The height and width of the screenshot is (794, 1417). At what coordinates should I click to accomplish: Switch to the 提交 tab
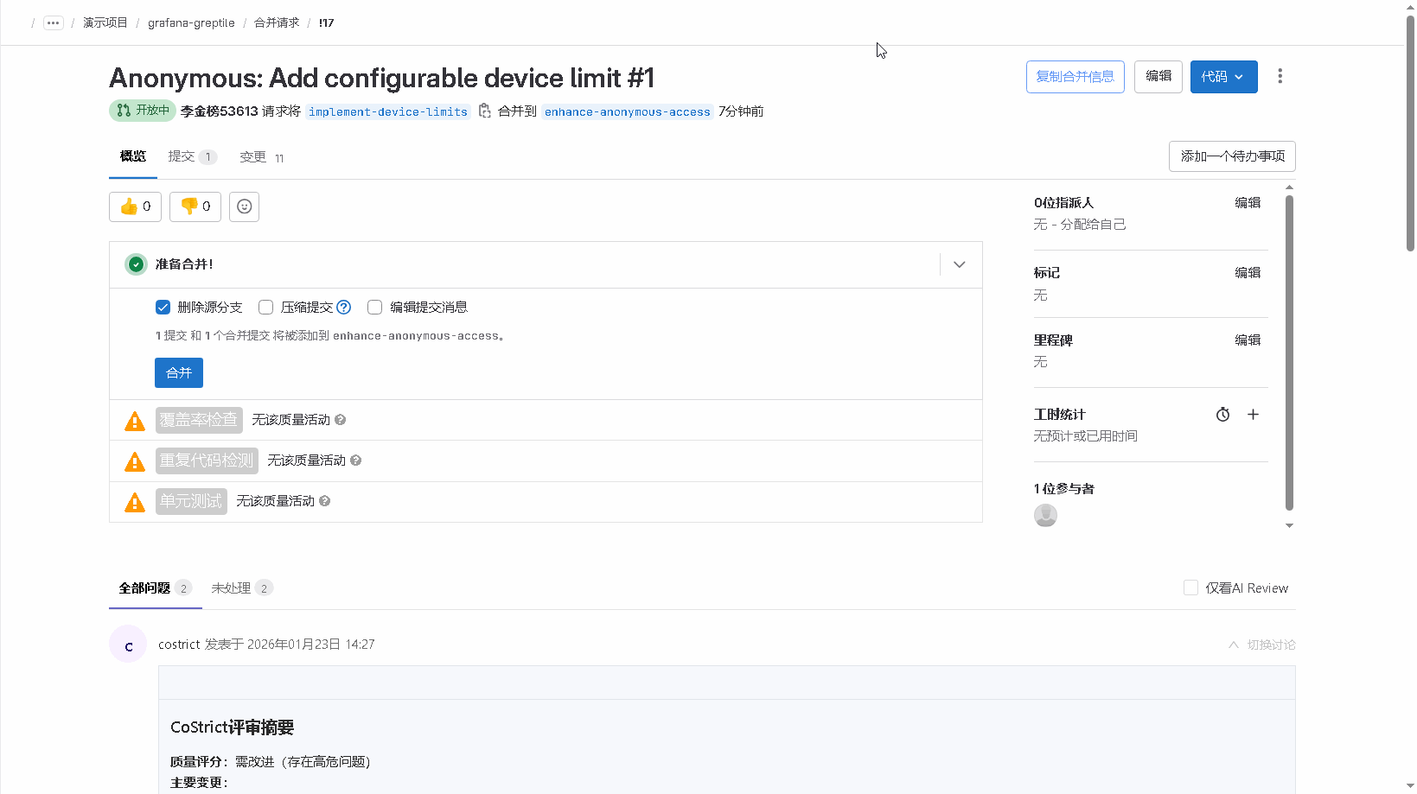coord(192,157)
